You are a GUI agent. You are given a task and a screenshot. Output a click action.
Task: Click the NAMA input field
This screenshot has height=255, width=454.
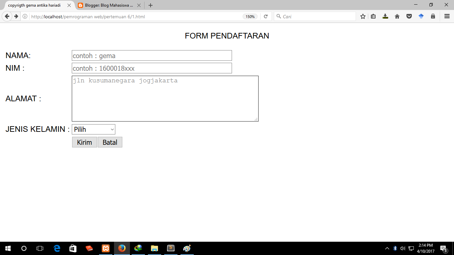point(151,55)
